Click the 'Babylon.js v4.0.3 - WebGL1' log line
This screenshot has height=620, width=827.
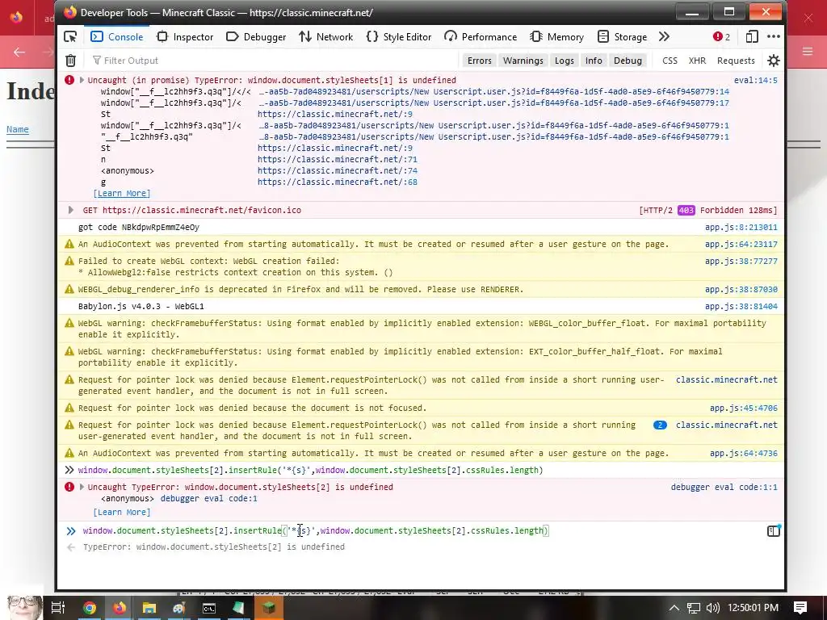pos(141,306)
